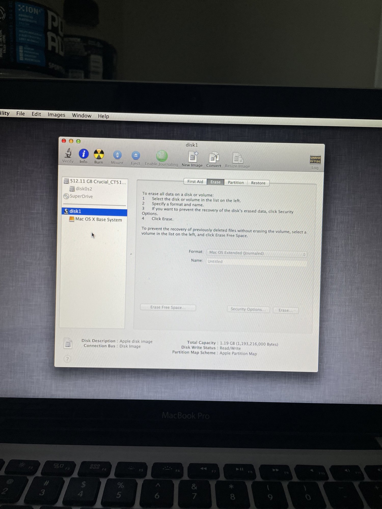
Task: Select the disk0s2 volume
Action: tap(81, 189)
